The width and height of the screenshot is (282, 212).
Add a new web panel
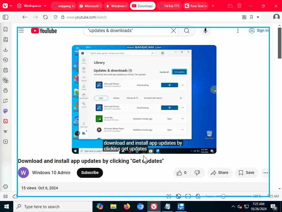pyautogui.click(x=6, y=142)
